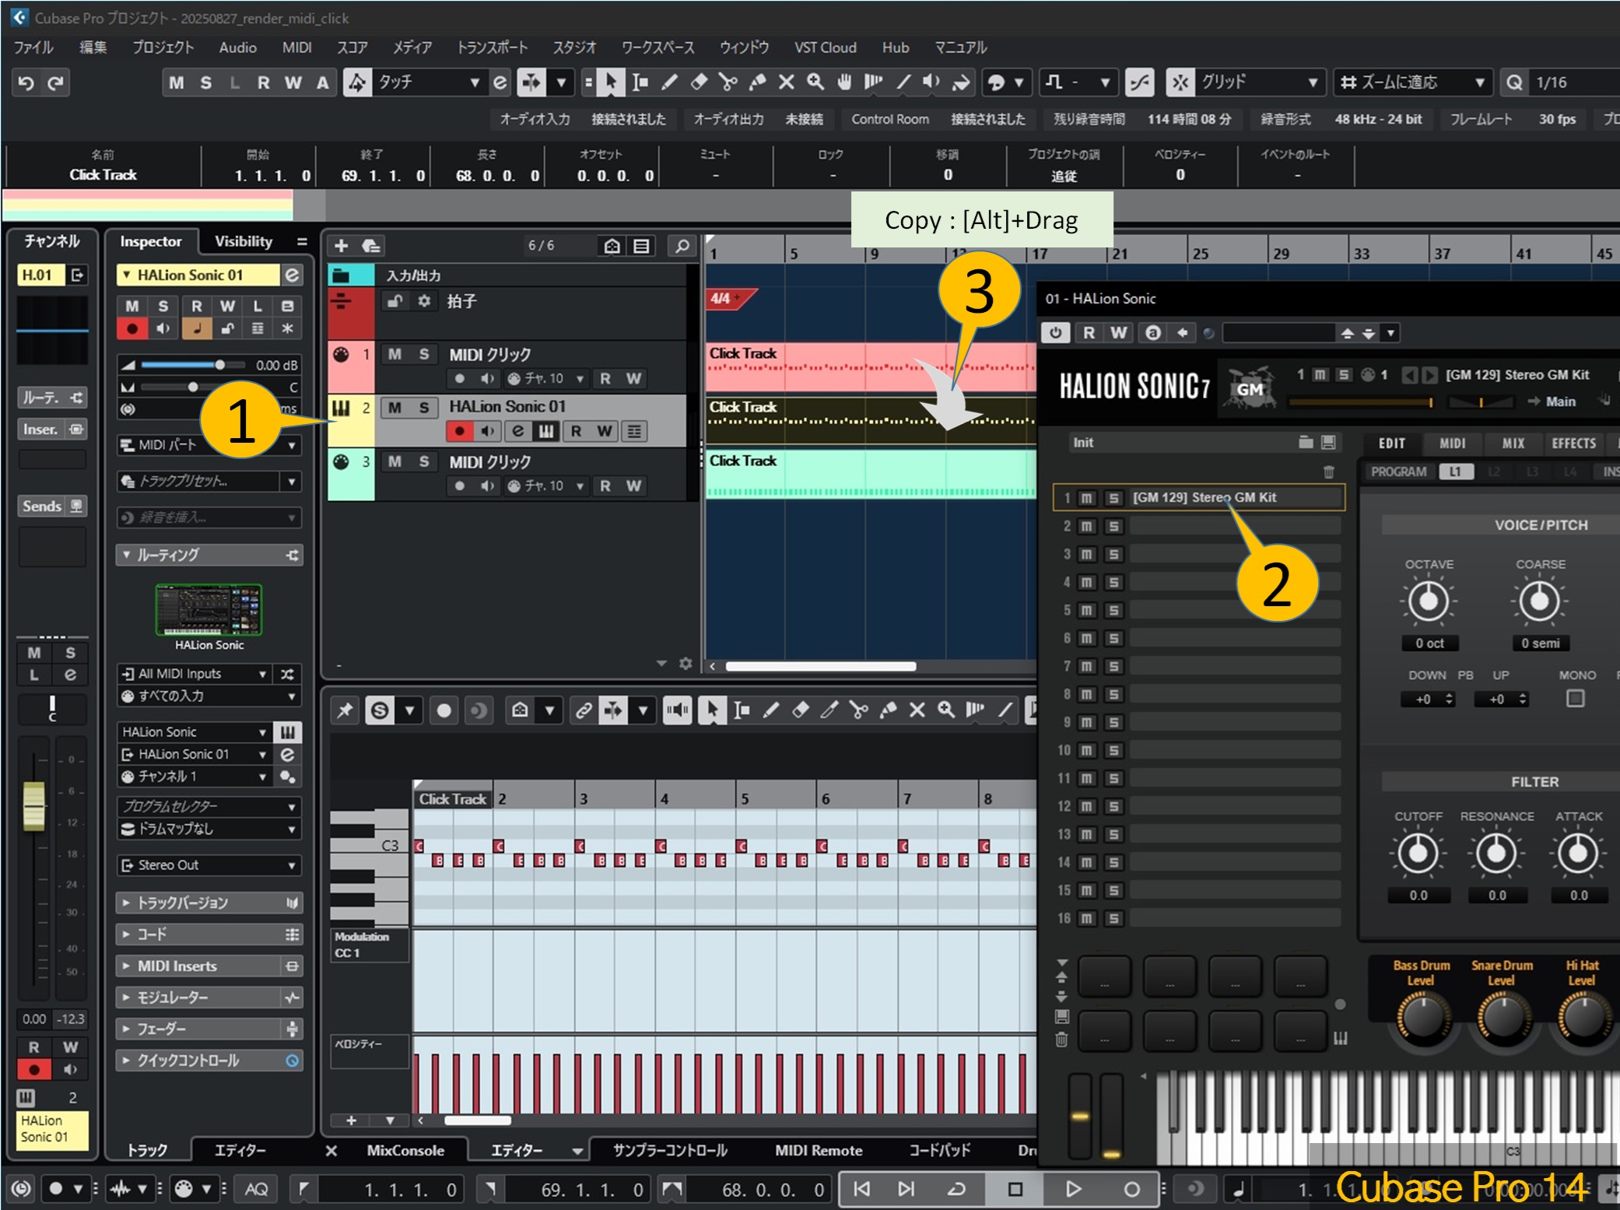1620x1210 pixels.
Task: Select the Mute X tool in top toolbar
Action: coord(786,82)
